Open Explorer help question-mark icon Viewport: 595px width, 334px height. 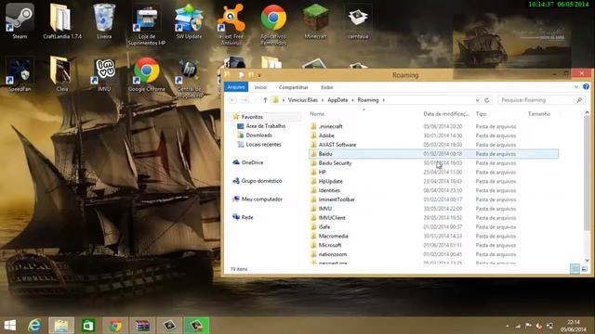tap(586, 86)
